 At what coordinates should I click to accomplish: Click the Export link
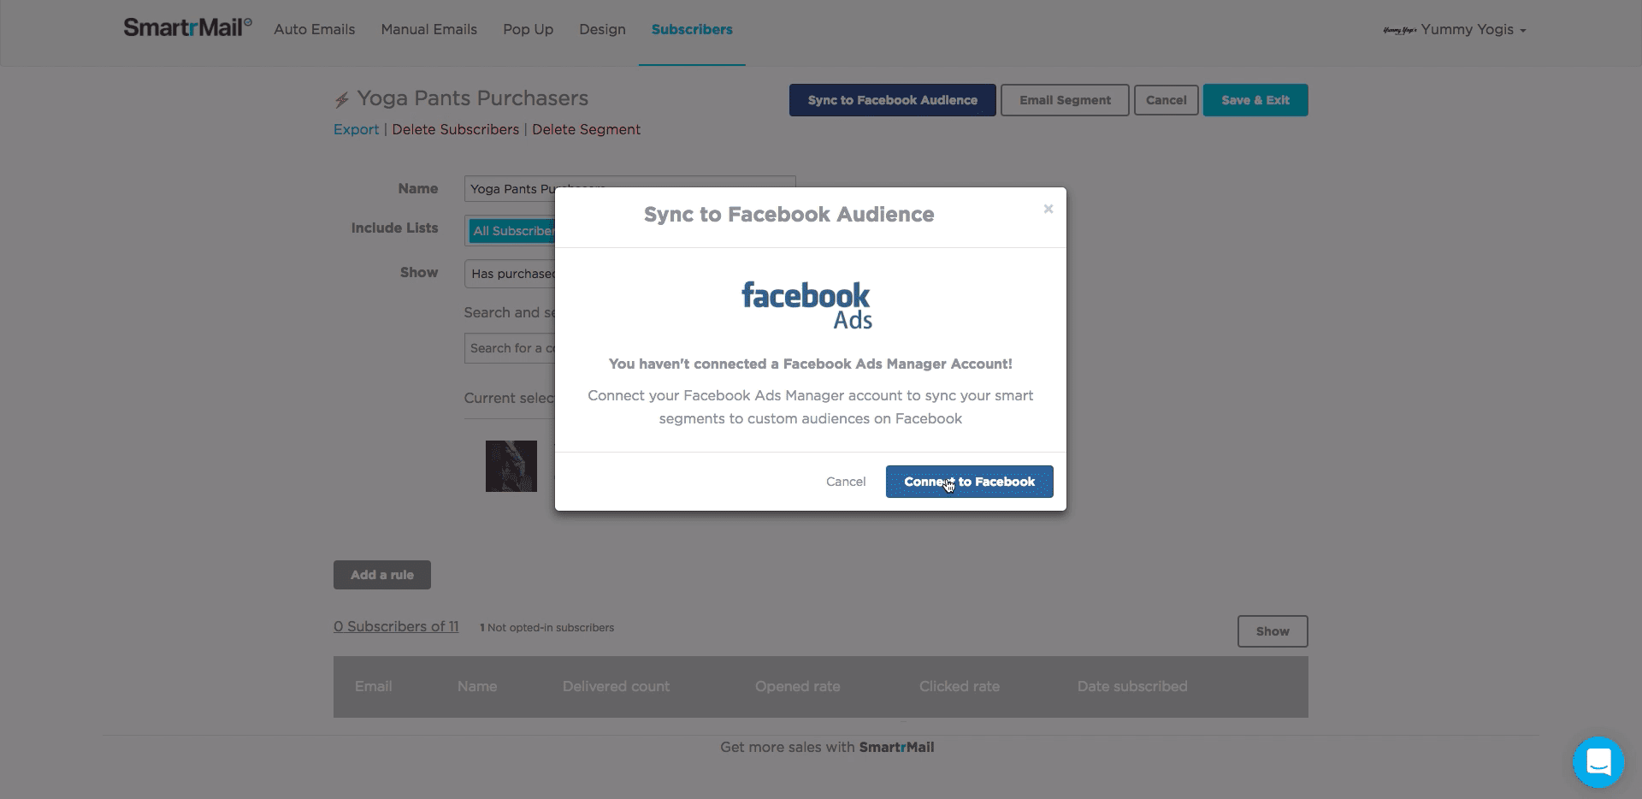click(356, 129)
